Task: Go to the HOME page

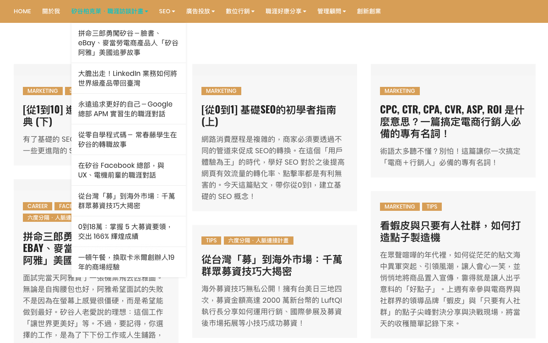Action: coord(22,11)
